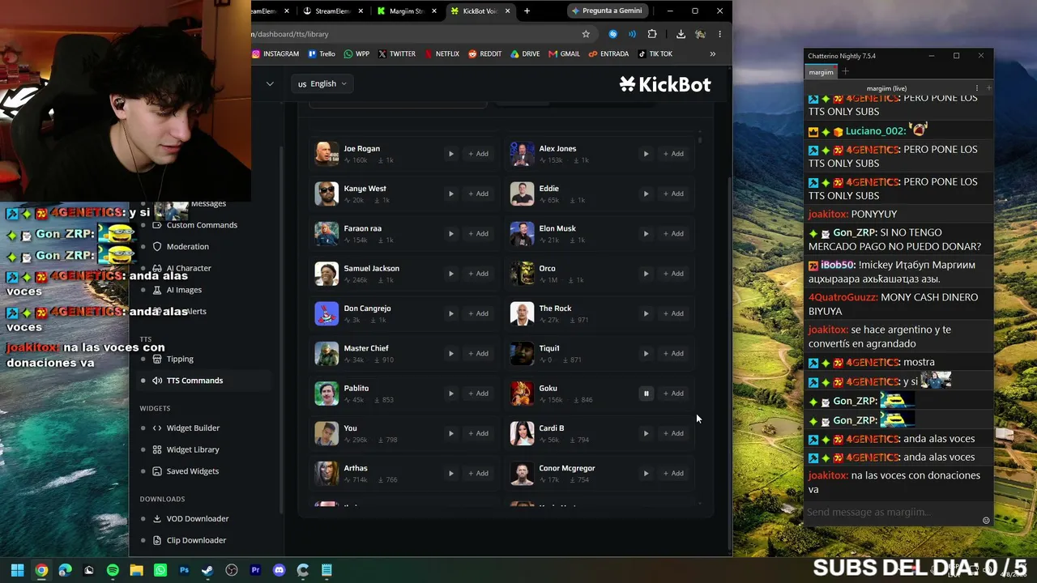Open the Chrome extensions puzzle icon
Image resolution: width=1037 pixels, height=583 pixels.
tap(652, 34)
